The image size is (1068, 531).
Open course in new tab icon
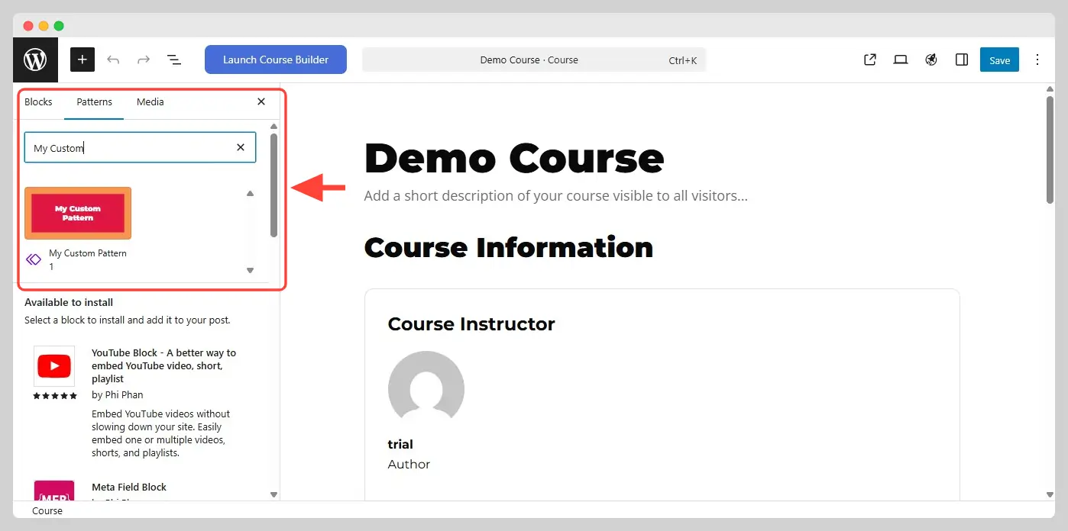point(869,60)
